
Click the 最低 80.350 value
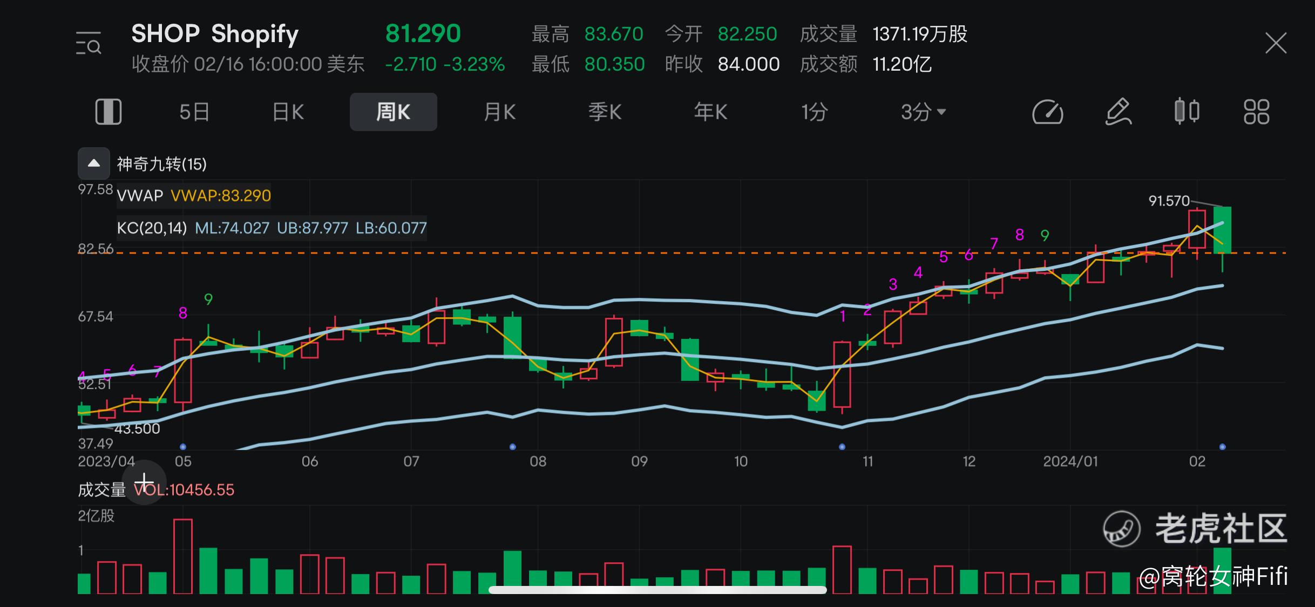[614, 64]
